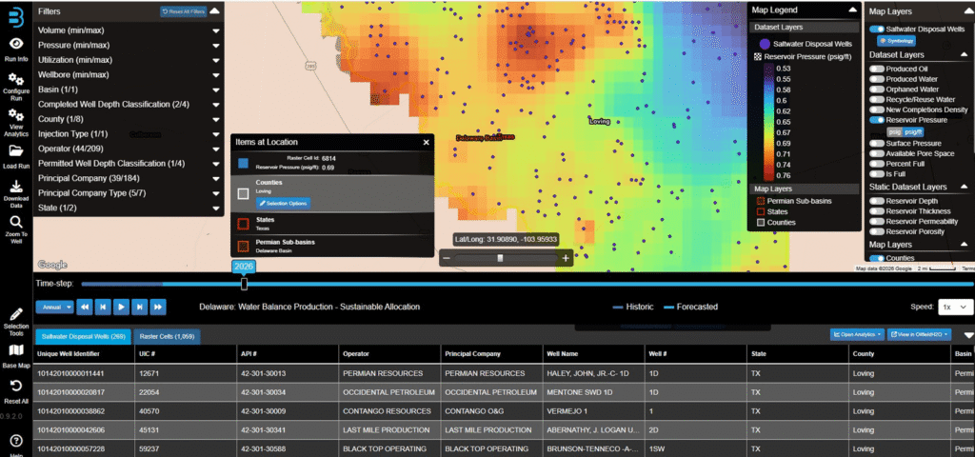The image size is (975, 457).
Task: Click the Reset All icon
Action: pos(16,387)
